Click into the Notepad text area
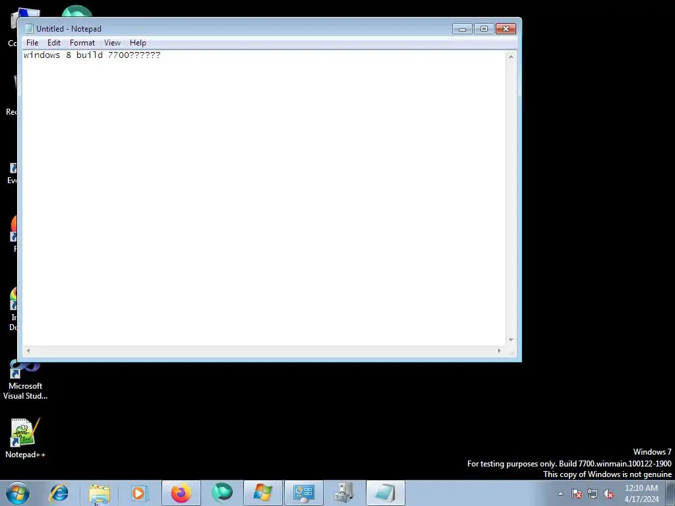Image resolution: width=675 pixels, height=506 pixels. (x=264, y=198)
